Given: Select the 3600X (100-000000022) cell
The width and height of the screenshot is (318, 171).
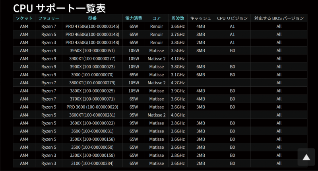Looking at the screenshot, I should click(92, 123).
